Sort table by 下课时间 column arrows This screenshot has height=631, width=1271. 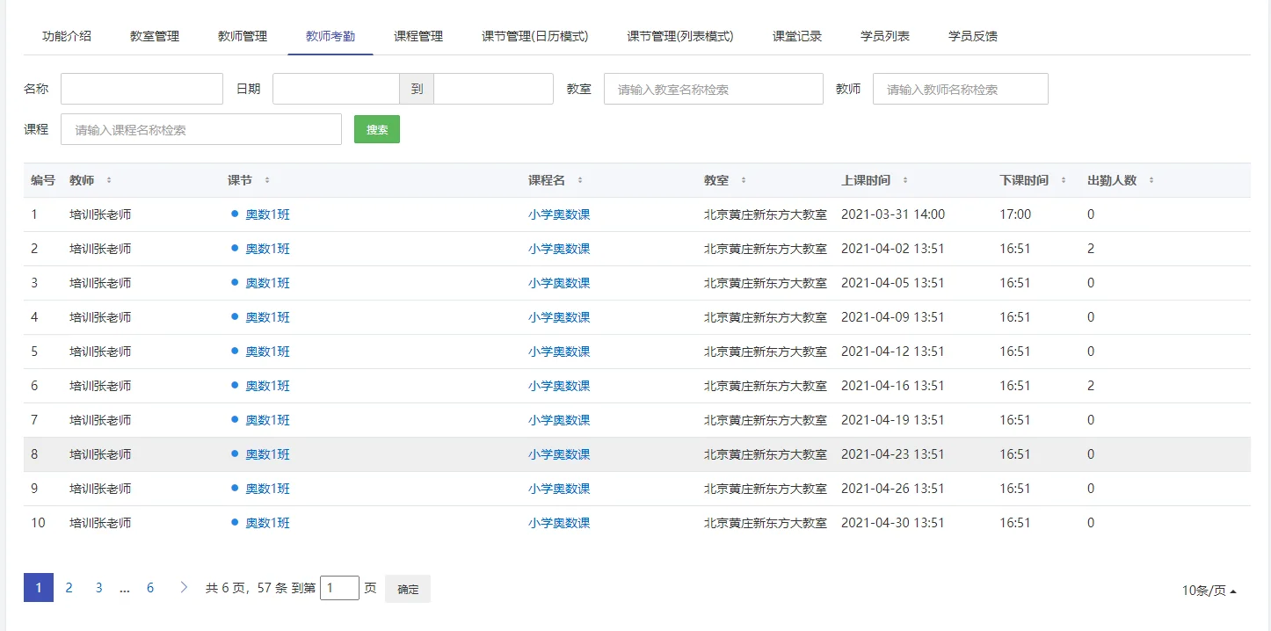tap(1064, 180)
